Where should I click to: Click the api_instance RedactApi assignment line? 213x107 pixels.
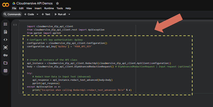(99, 63)
